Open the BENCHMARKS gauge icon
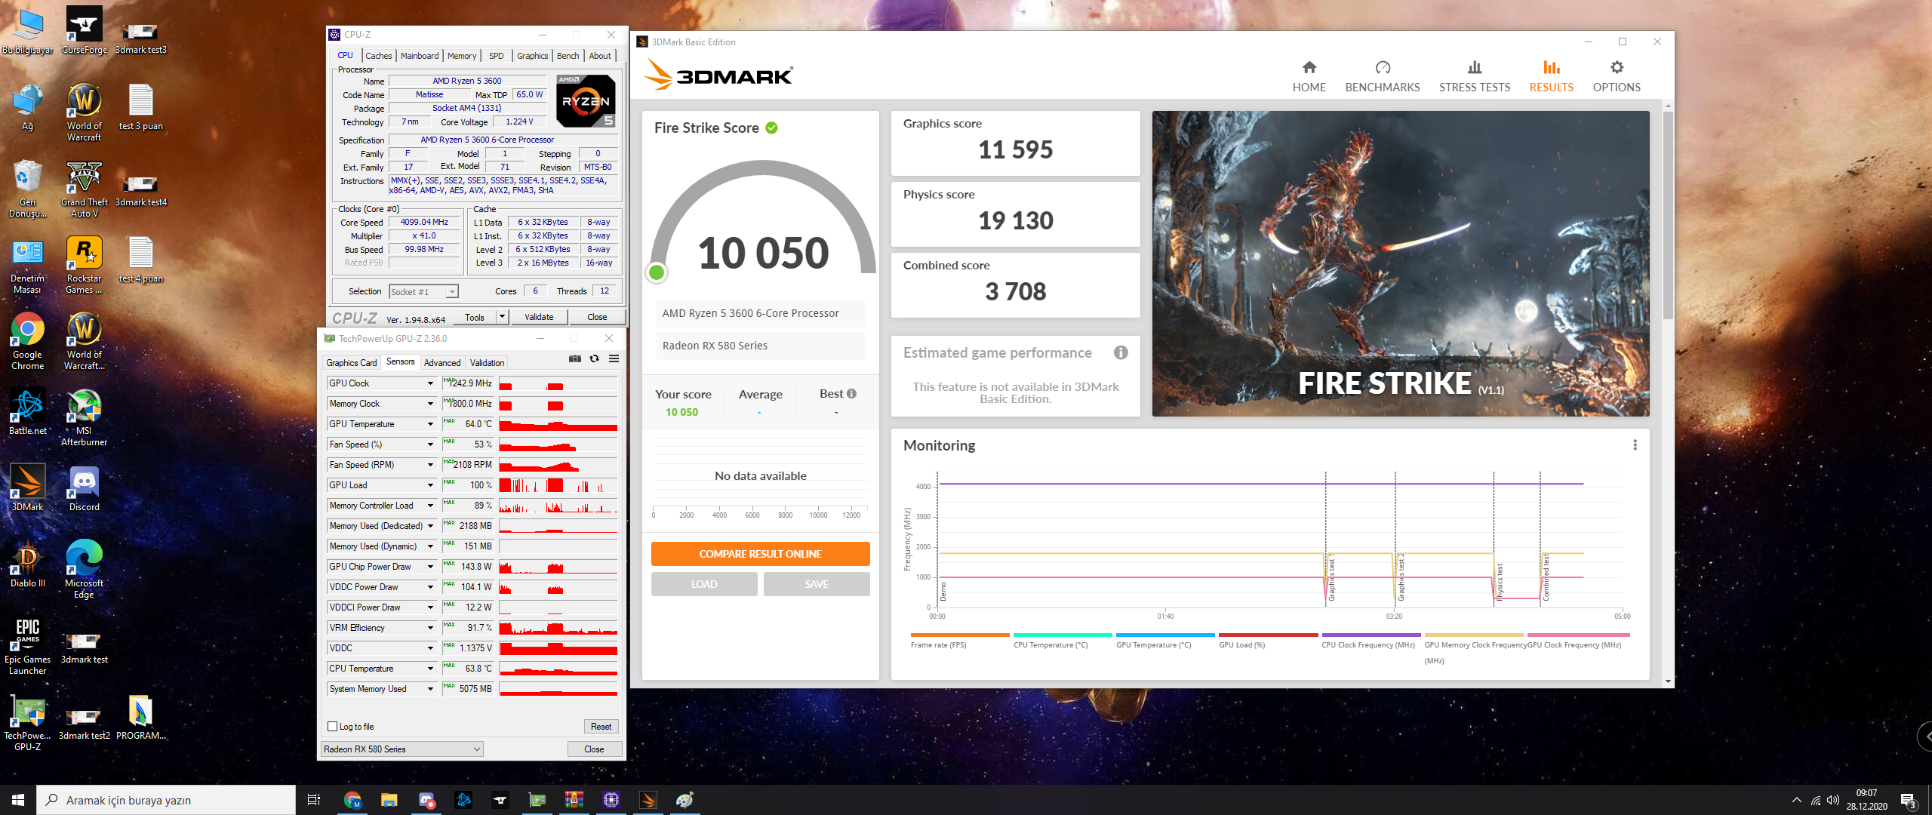 (1382, 68)
